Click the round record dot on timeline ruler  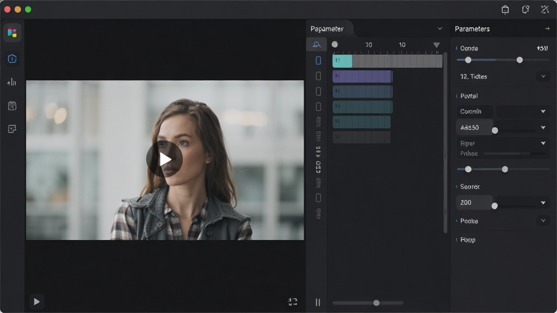pyautogui.click(x=335, y=45)
